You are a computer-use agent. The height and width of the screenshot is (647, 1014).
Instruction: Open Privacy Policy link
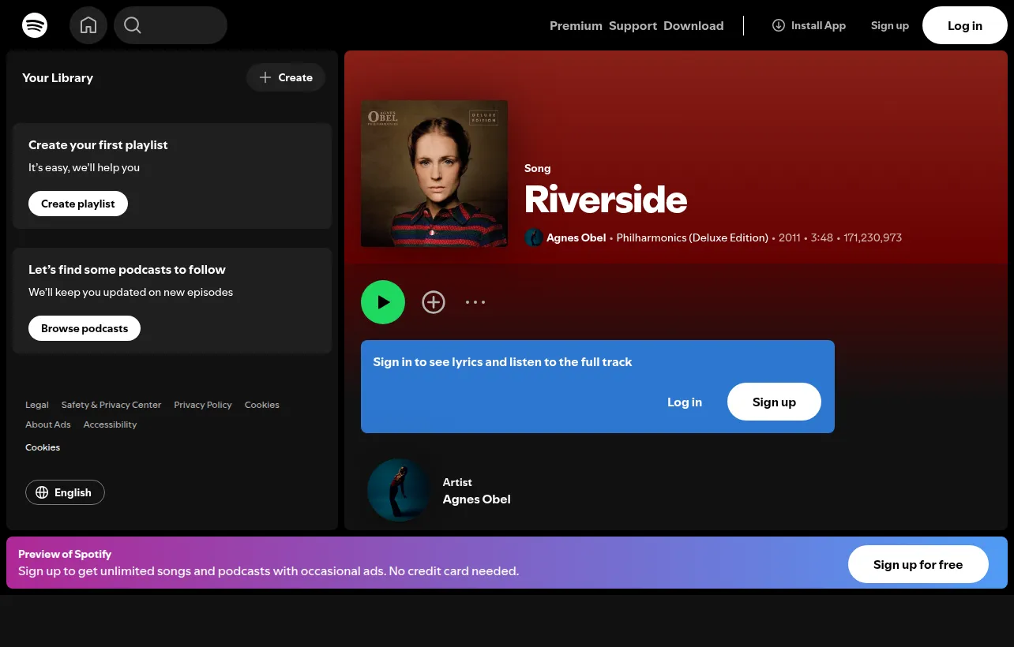(x=203, y=405)
